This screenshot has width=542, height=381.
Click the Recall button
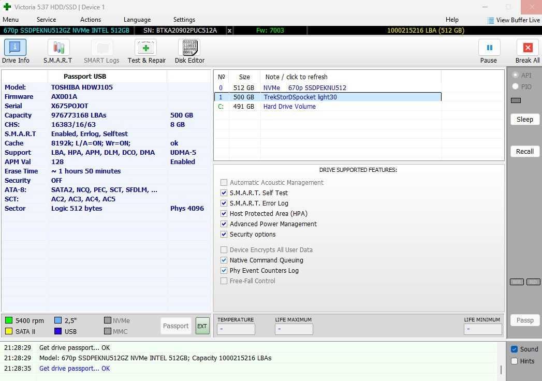pyautogui.click(x=525, y=152)
